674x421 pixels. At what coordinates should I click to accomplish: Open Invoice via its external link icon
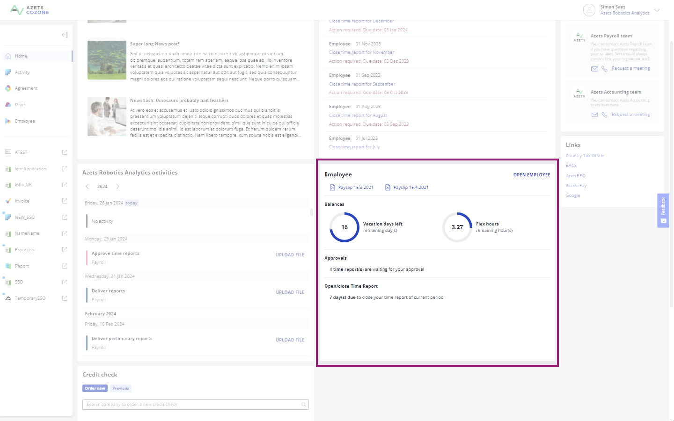click(x=64, y=201)
